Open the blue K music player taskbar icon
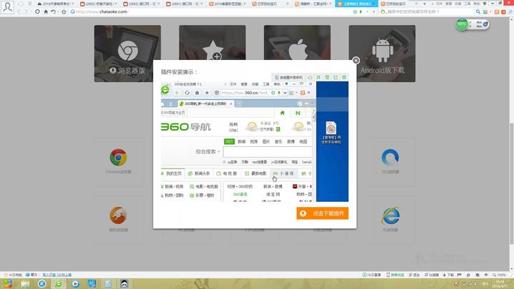The width and height of the screenshot is (514, 289). tap(42, 284)
